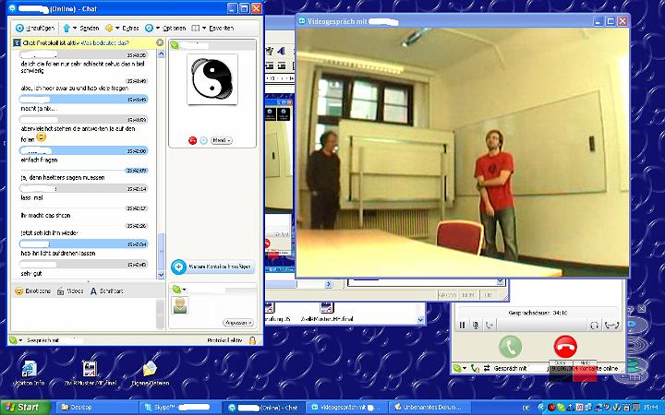Expand the Favoriten dropdown arrow
This screenshot has width=665, height=415.
204,28
